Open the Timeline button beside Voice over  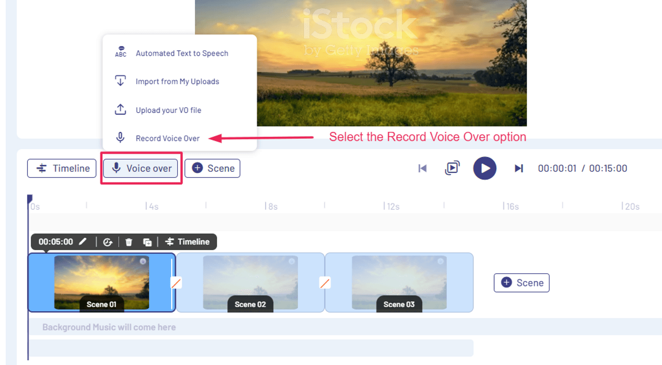point(62,168)
